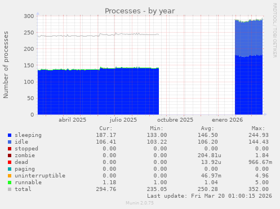Click the idle max value 144.43
The height and width of the screenshot is (209, 280).
pos(259,142)
